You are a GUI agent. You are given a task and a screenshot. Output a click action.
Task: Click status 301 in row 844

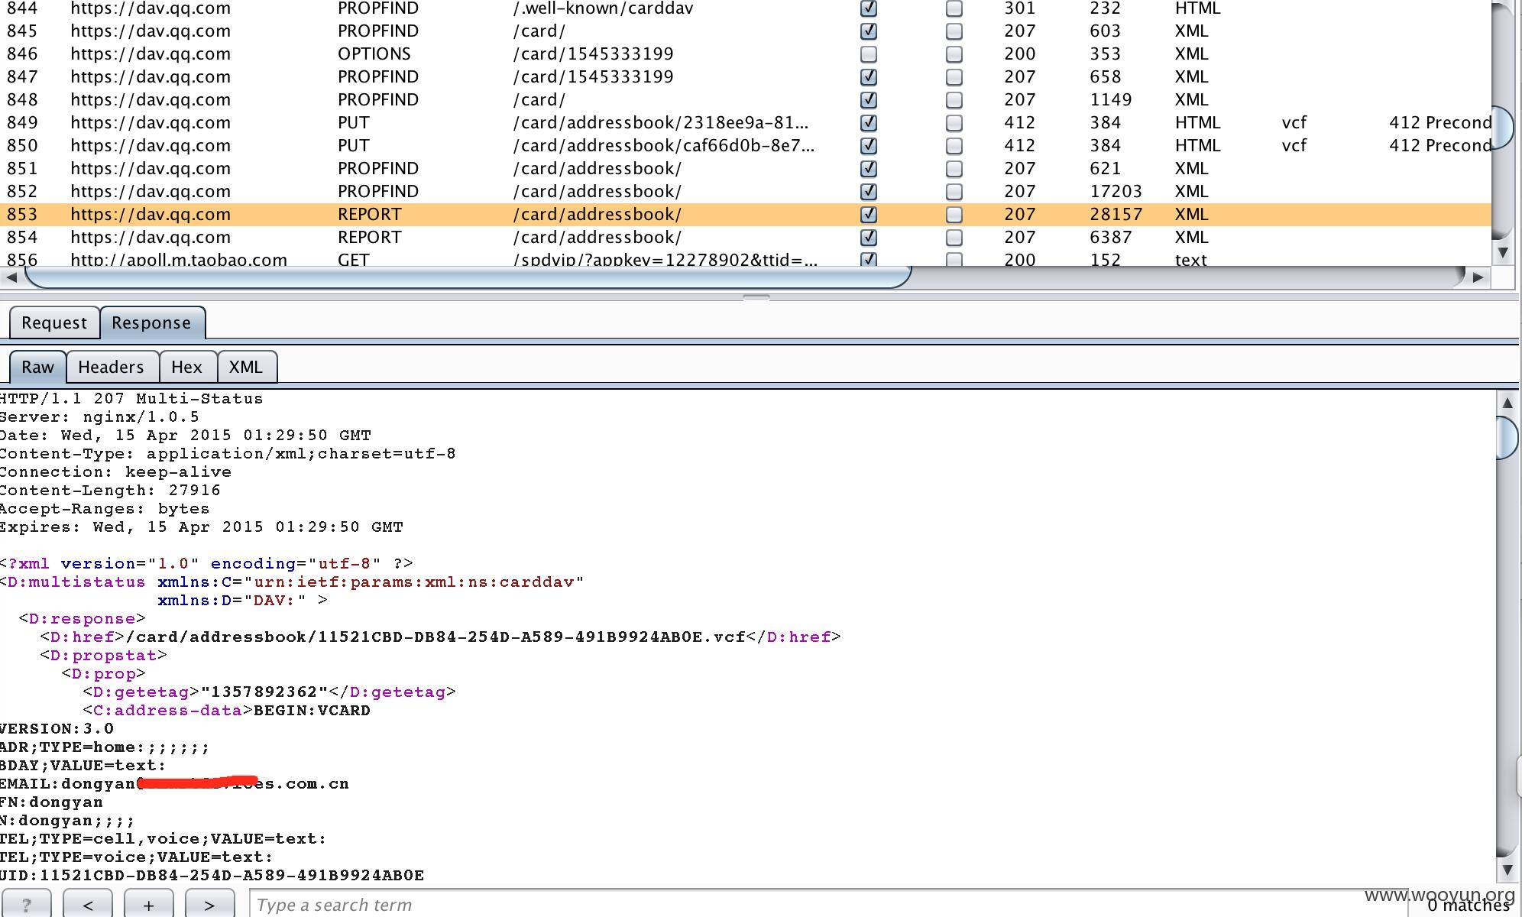(1020, 8)
